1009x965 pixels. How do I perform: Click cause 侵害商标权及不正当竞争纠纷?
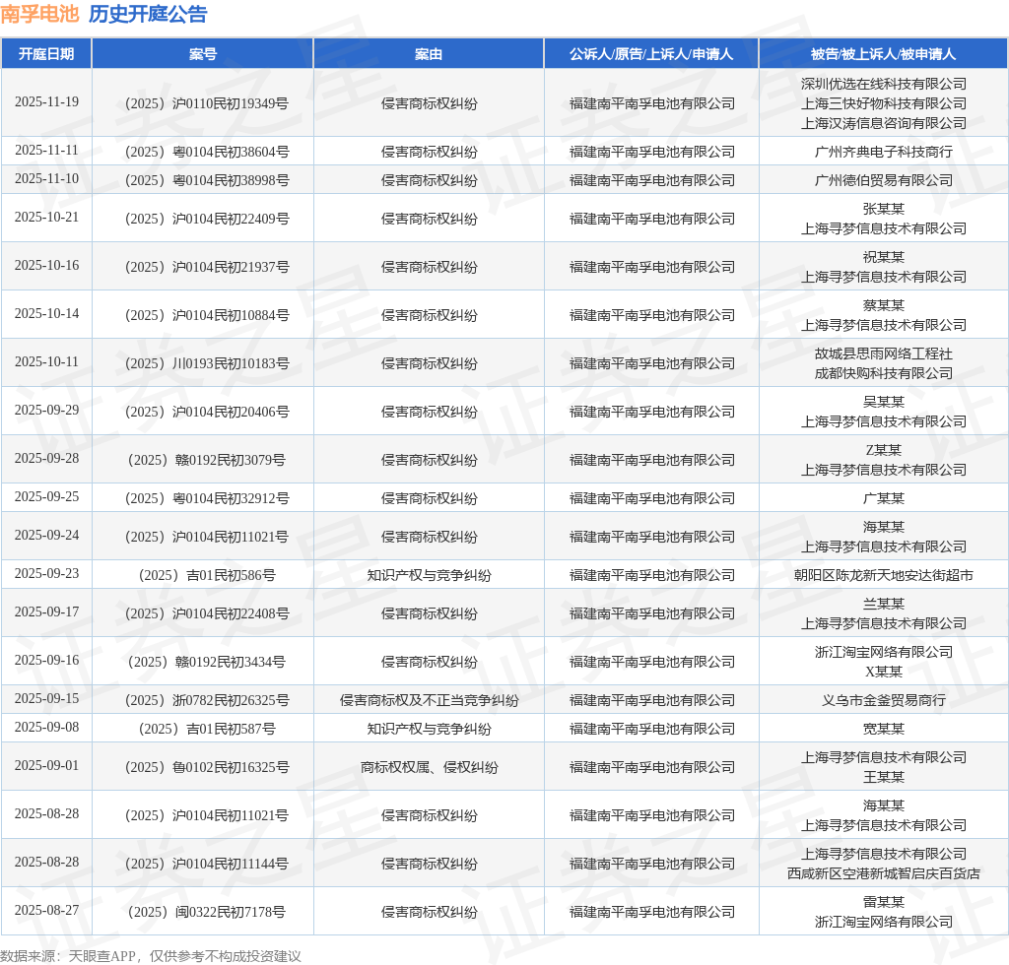(429, 700)
